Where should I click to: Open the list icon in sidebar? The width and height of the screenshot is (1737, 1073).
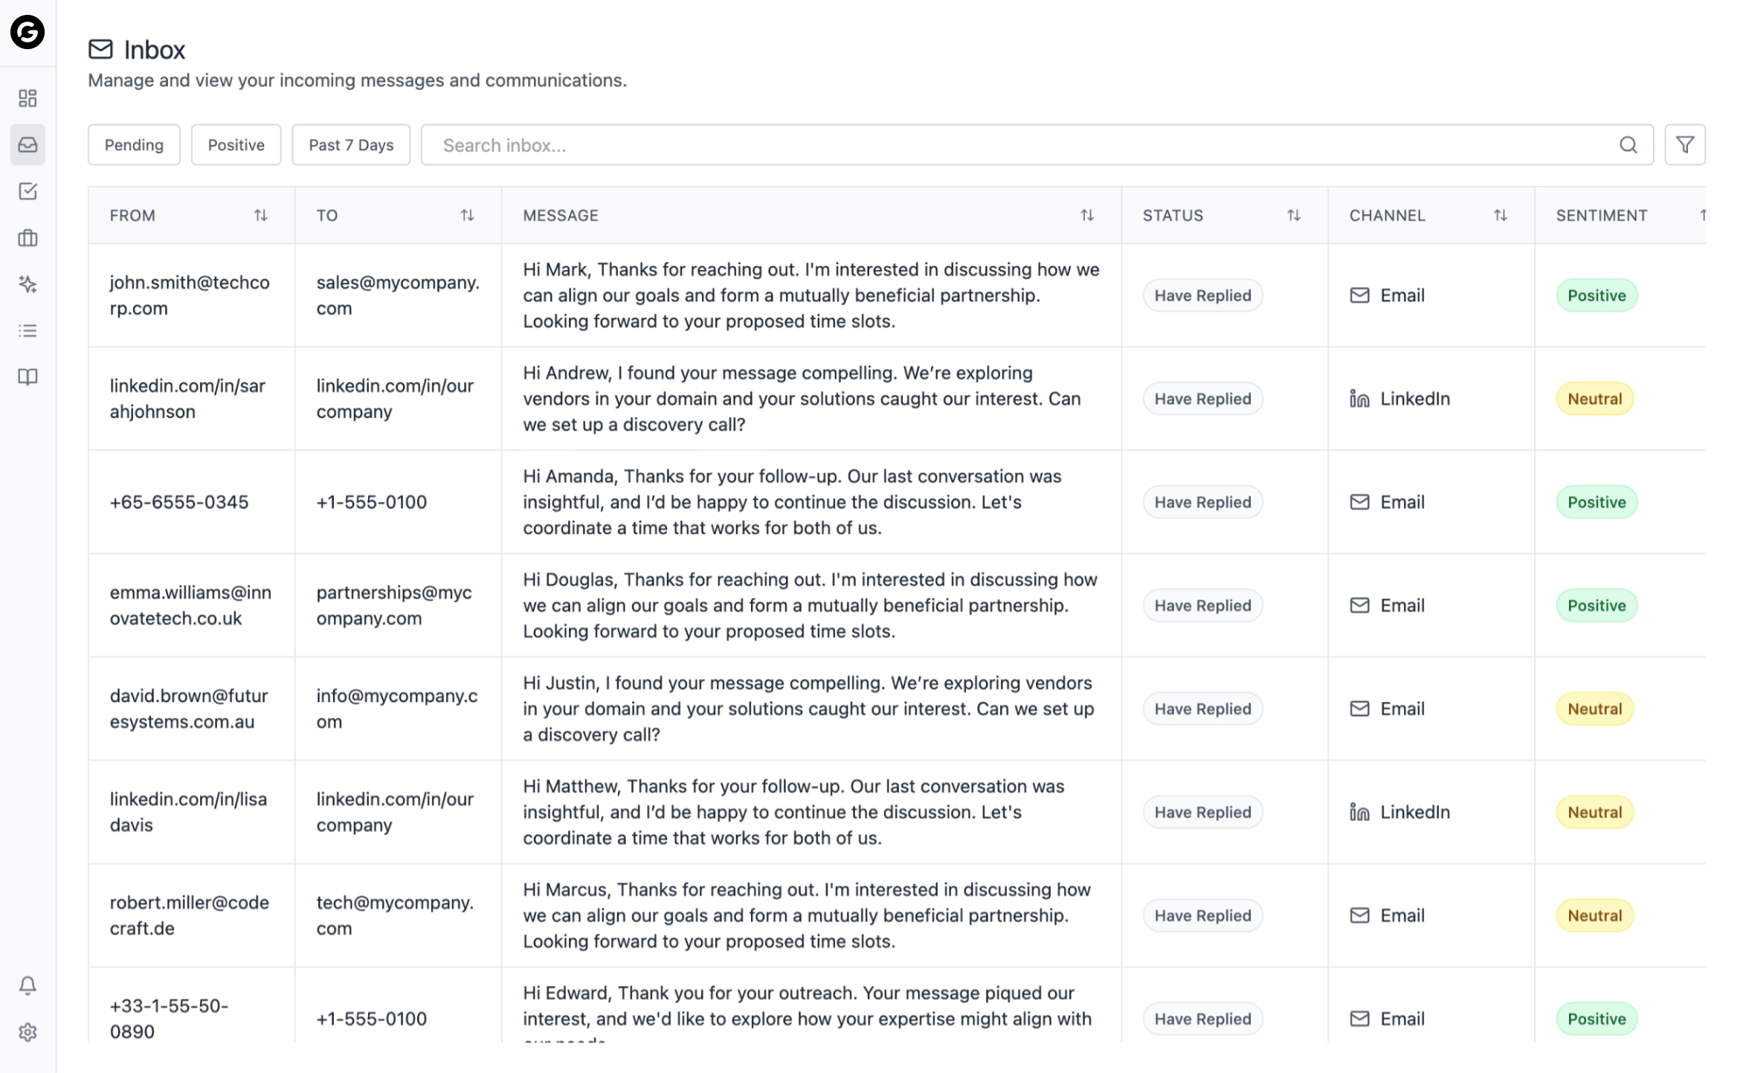click(28, 331)
